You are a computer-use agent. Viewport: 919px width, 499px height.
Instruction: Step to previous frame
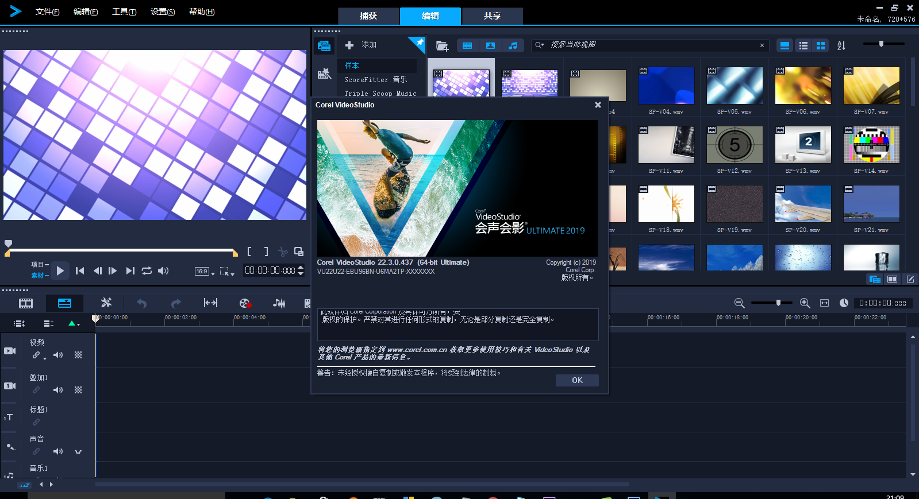97,270
